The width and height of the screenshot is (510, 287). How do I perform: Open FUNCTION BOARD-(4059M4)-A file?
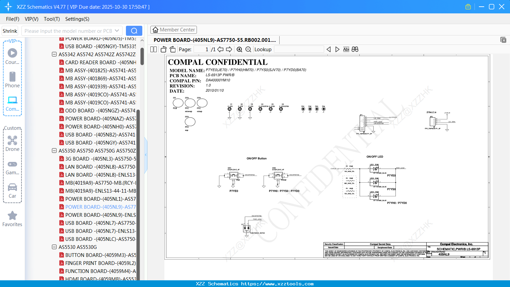tap(97, 271)
